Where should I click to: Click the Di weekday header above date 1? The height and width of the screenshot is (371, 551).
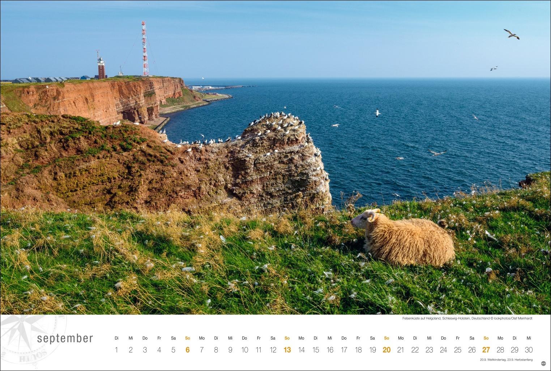pos(116,338)
